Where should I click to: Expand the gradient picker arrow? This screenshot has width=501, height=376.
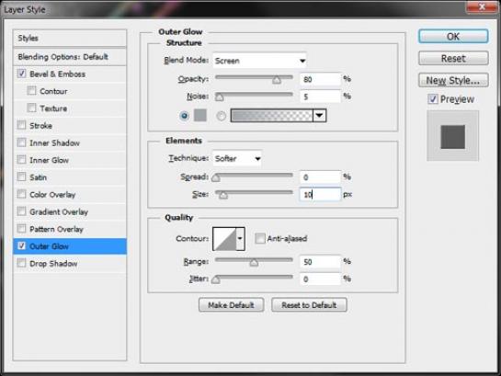pyautogui.click(x=320, y=116)
